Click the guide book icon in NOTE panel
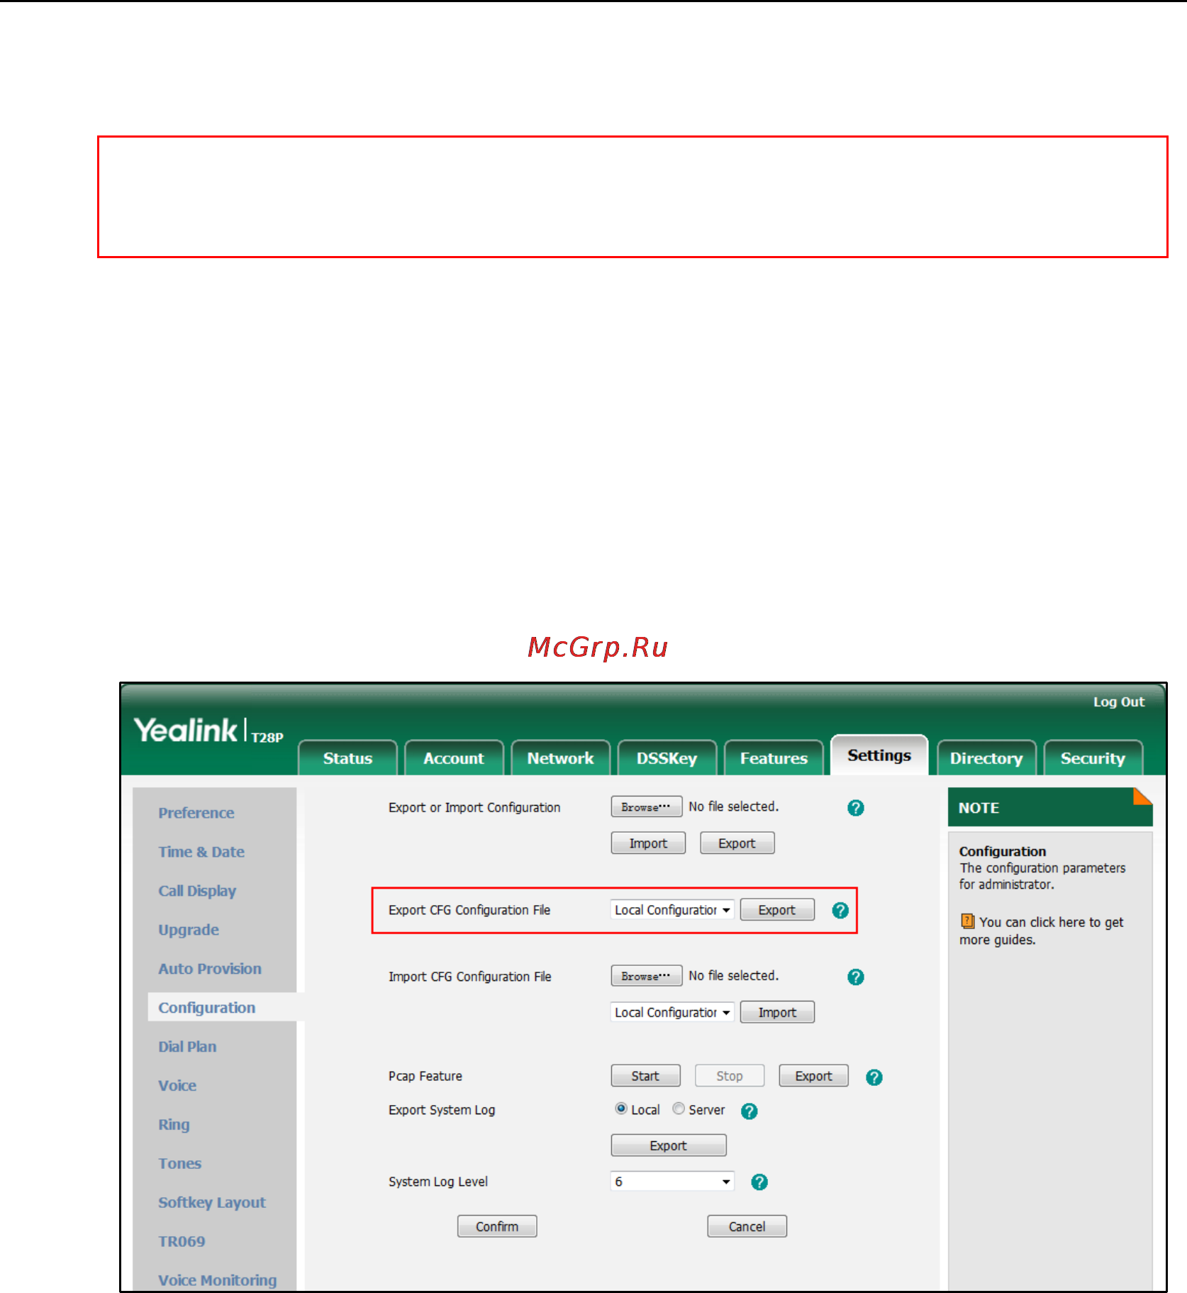This screenshot has height=1293, width=1187. click(967, 921)
